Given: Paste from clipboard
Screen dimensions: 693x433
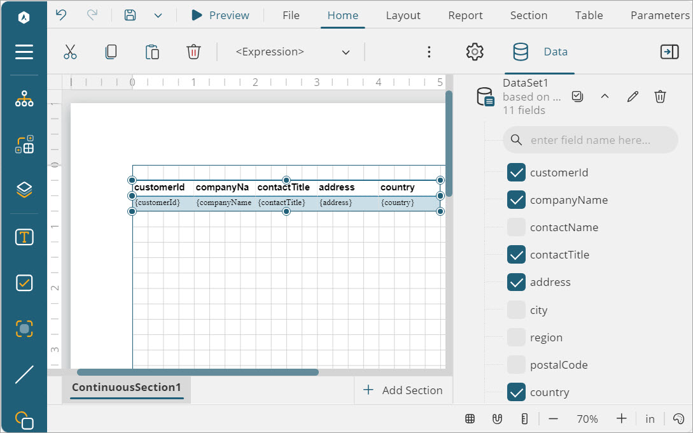Looking at the screenshot, I should (x=152, y=52).
